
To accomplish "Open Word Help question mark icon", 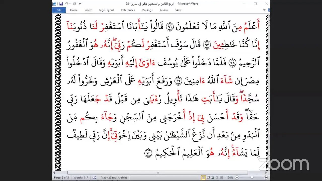I will click(x=269, y=10).
